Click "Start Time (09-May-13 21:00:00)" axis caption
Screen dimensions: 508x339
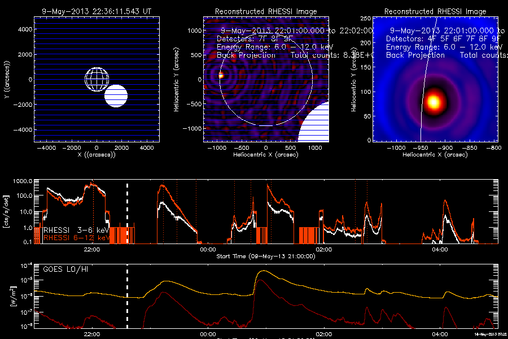point(266,257)
